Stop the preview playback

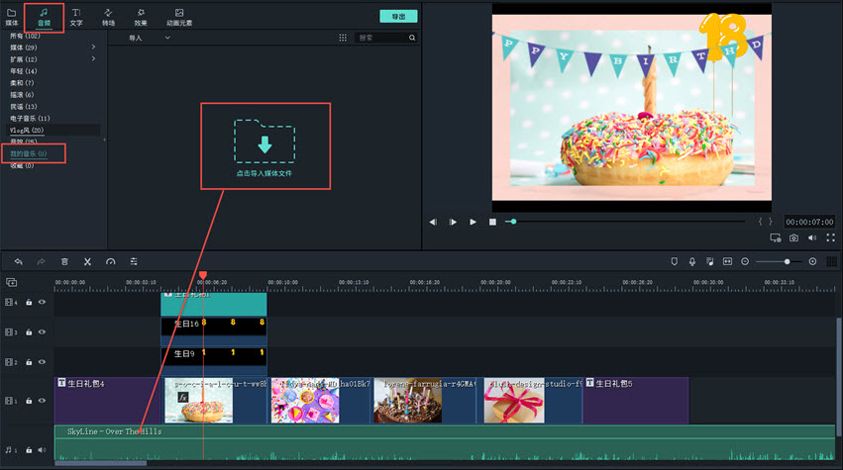492,222
